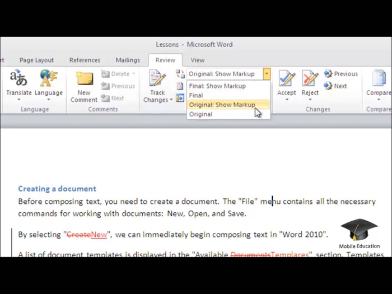Expand the Language dropdown arrow
This screenshot has width=392, height=294.
click(49, 100)
